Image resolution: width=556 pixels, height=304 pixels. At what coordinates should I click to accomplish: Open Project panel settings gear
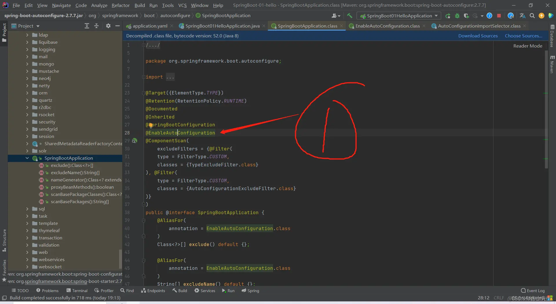[108, 26]
